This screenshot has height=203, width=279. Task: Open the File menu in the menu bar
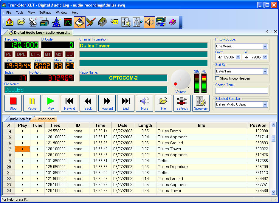pos(9,13)
